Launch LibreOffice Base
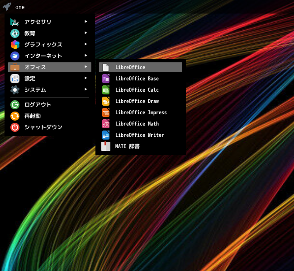The width and height of the screenshot is (294, 271). click(141, 79)
